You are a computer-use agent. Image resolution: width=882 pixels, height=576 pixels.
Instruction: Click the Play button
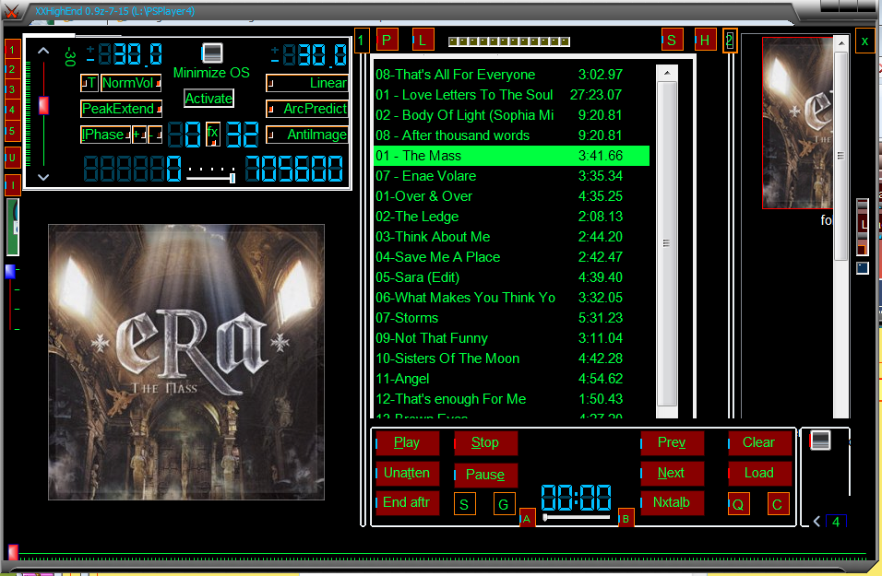(407, 442)
